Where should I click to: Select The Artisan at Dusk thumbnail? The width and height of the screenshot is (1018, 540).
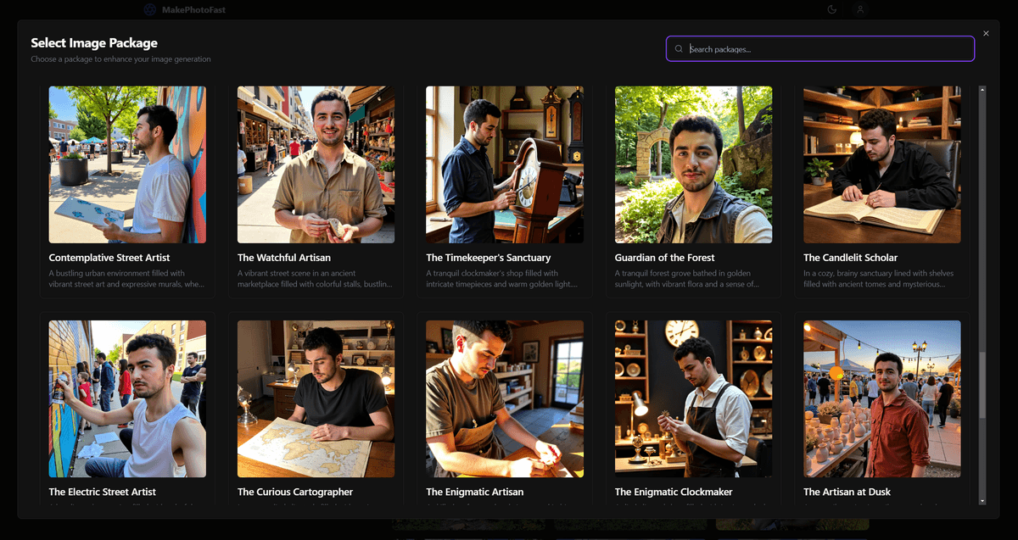[x=882, y=398]
